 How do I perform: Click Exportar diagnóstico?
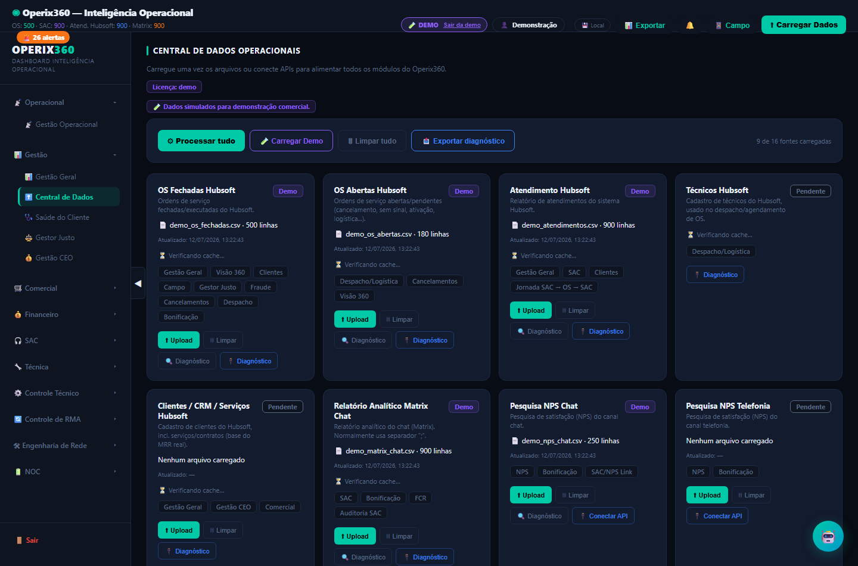click(463, 141)
